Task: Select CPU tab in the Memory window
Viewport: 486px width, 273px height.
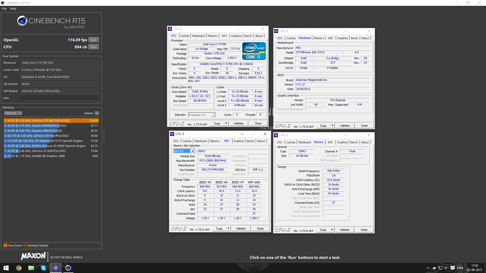Action: click(x=279, y=142)
